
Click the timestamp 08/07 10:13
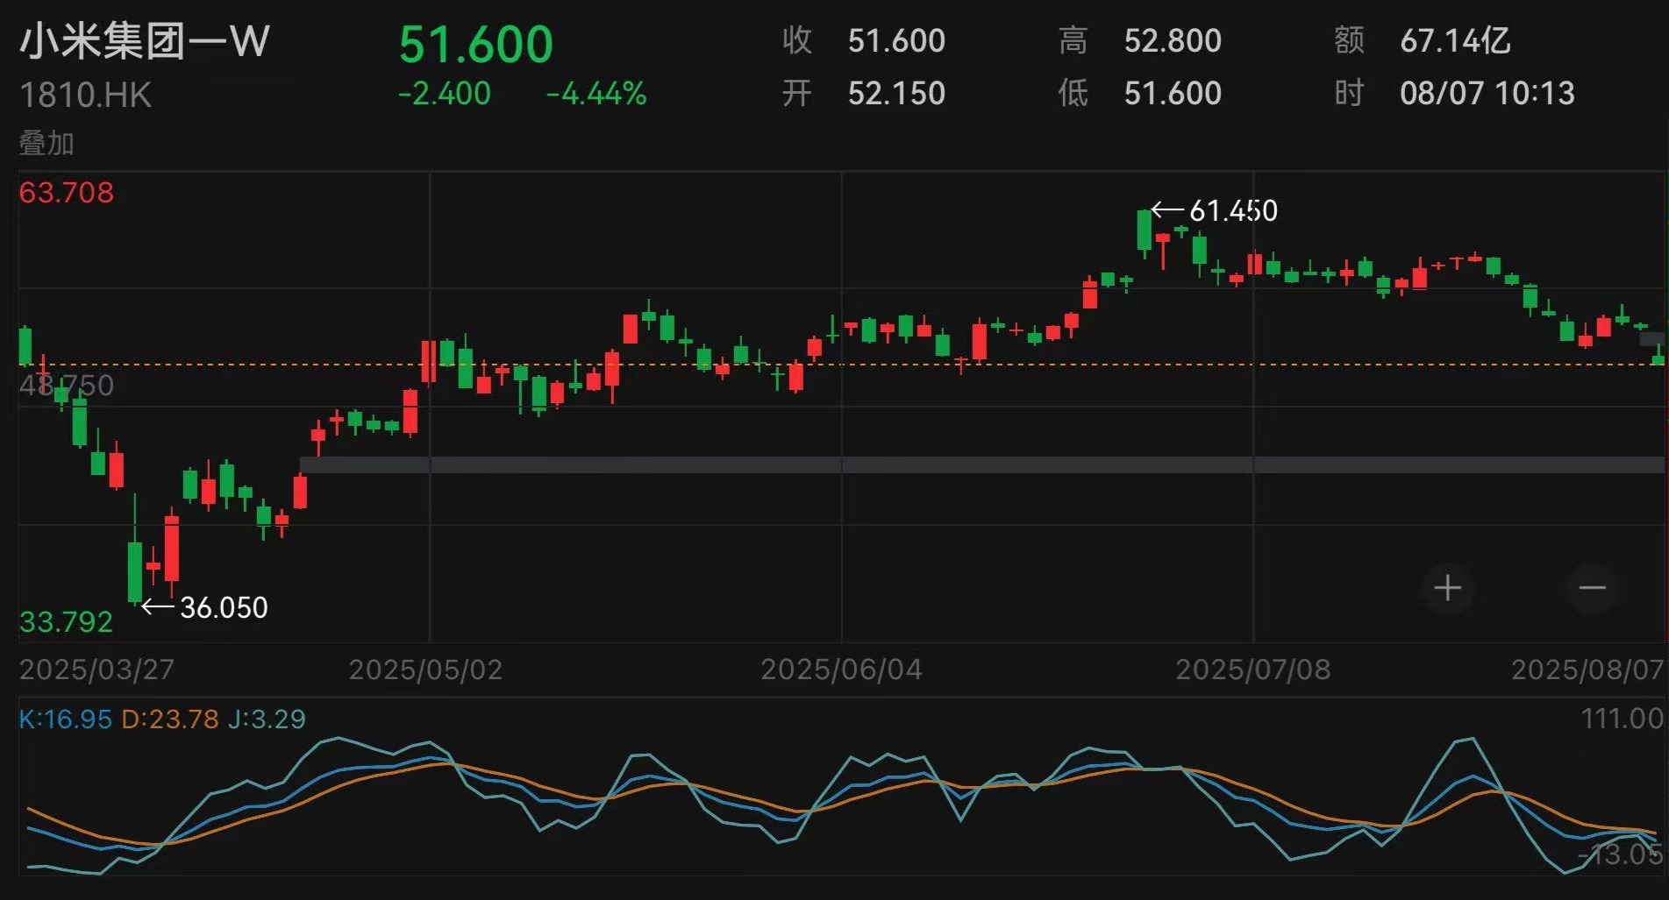coord(1487,94)
